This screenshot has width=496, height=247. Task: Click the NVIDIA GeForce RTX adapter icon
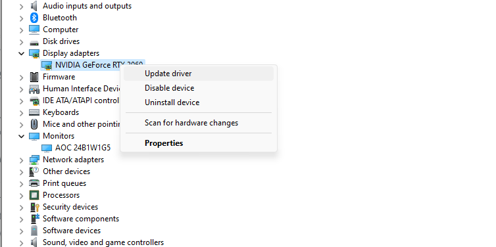click(47, 66)
